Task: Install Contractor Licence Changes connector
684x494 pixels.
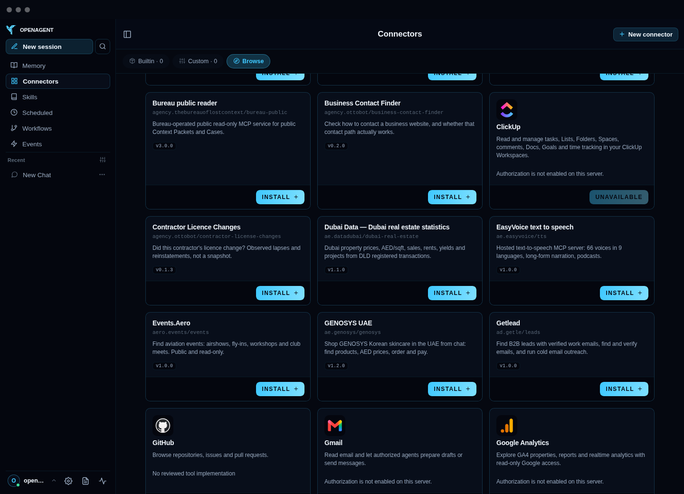Action: click(280, 293)
